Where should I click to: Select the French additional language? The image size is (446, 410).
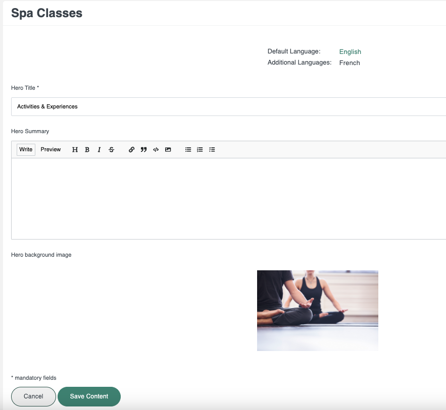point(350,63)
